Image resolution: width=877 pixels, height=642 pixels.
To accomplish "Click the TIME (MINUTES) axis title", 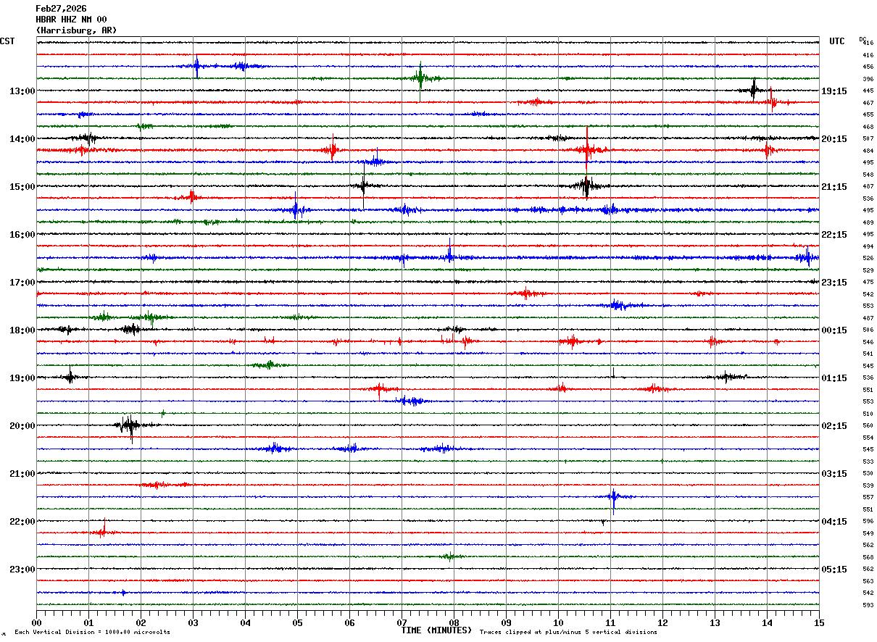I will (436, 630).
